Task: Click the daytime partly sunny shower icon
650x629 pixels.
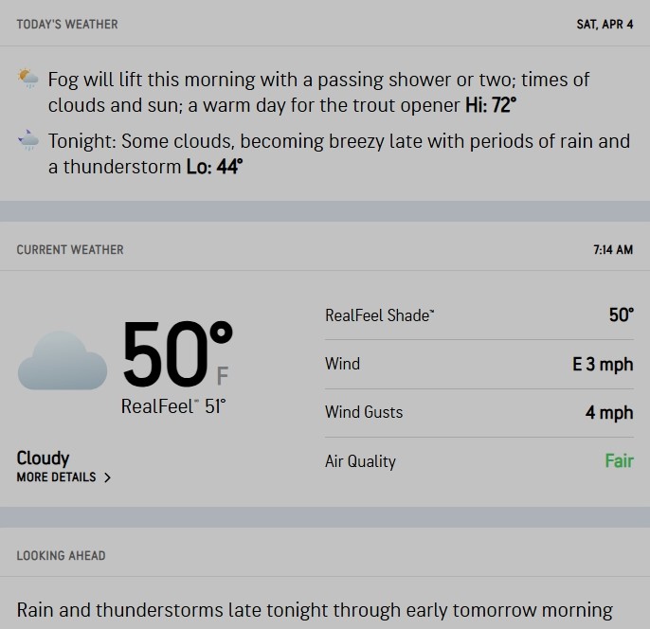Action: coord(28,80)
